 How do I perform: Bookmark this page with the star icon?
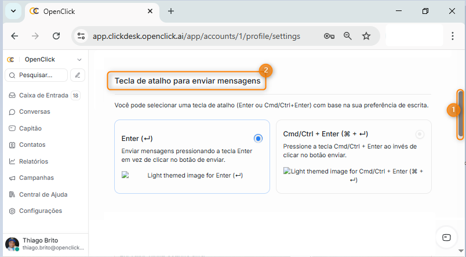(366, 36)
